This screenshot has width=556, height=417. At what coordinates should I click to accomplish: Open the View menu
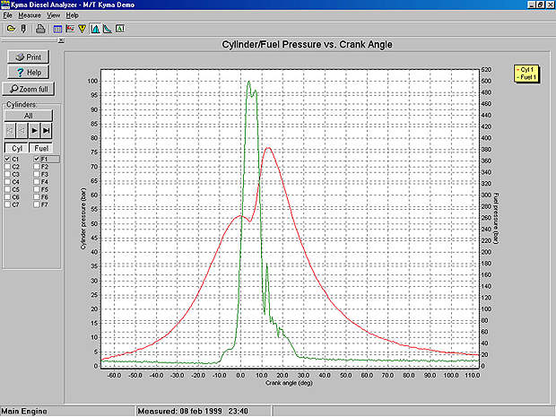54,15
